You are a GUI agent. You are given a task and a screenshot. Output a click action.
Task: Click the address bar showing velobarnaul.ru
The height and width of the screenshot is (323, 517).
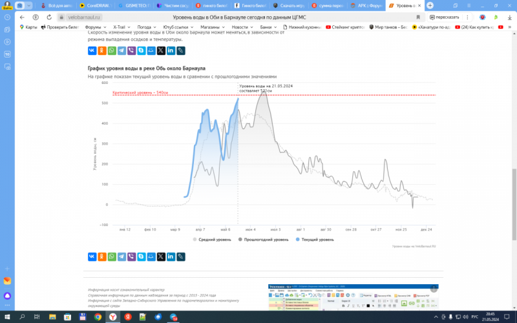194,17
